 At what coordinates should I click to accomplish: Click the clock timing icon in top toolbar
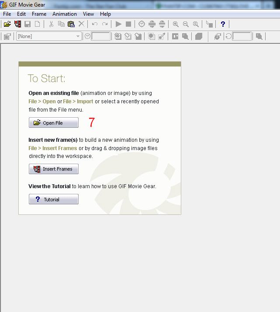point(142,24)
